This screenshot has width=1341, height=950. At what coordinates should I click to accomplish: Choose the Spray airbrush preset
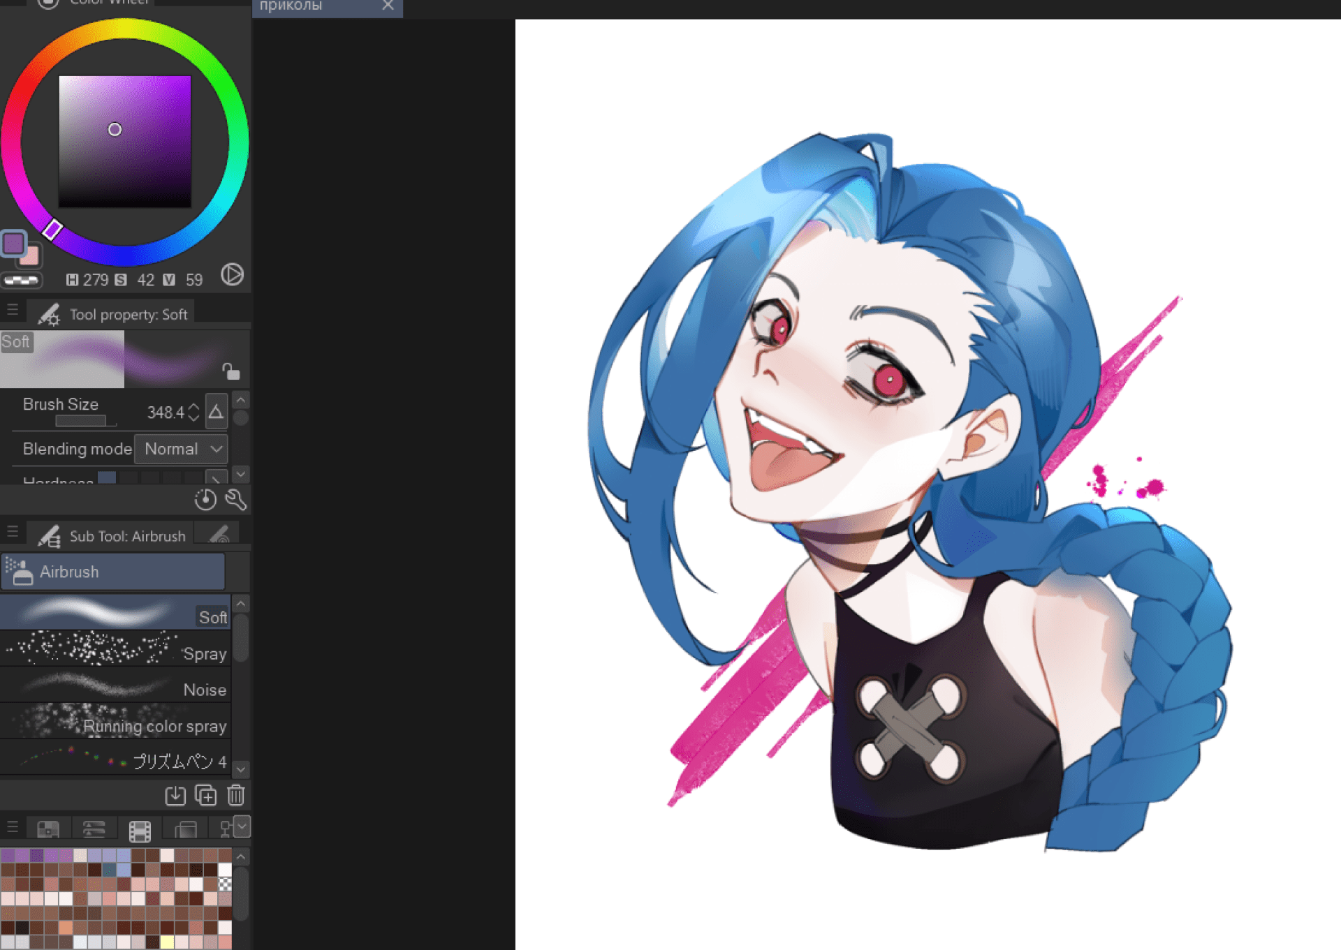pos(115,650)
